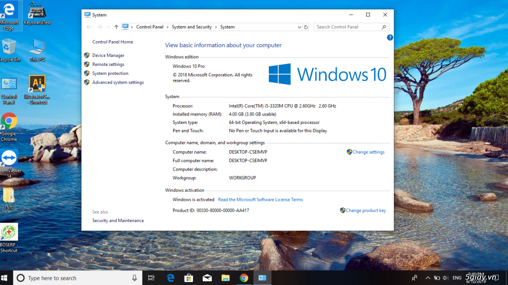Image resolution: width=508 pixels, height=285 pixels.
Task: Select Illustrator shortcut on desktop
Action: 37,90
